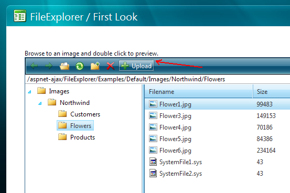Click the image icon beside Flower4.jpg
The width and height of the screenshot is (290, 193).
[153, 127]
